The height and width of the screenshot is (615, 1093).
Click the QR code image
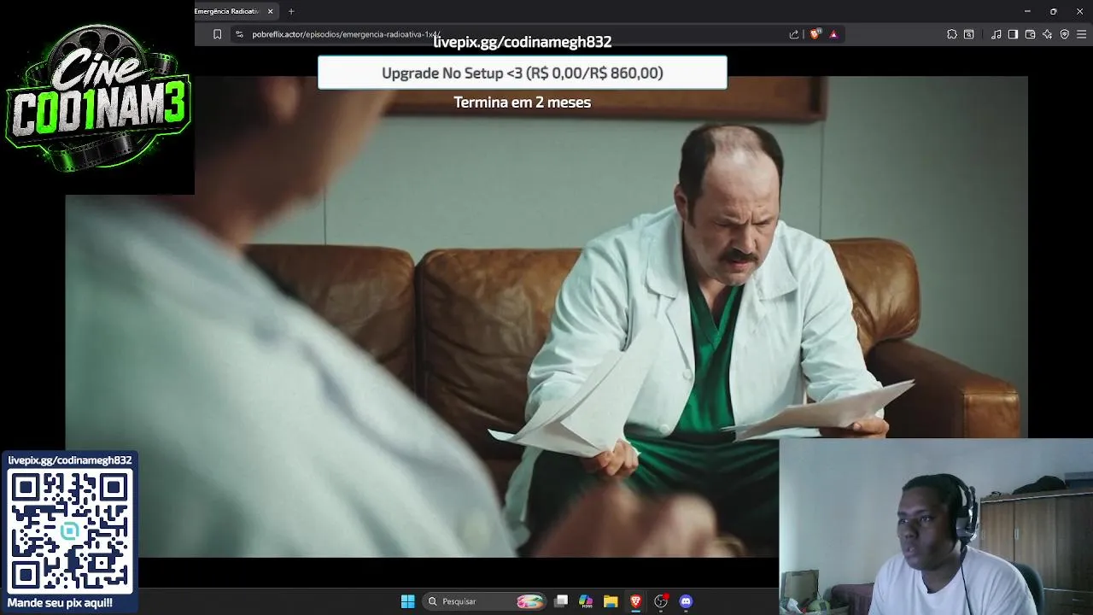70,531
